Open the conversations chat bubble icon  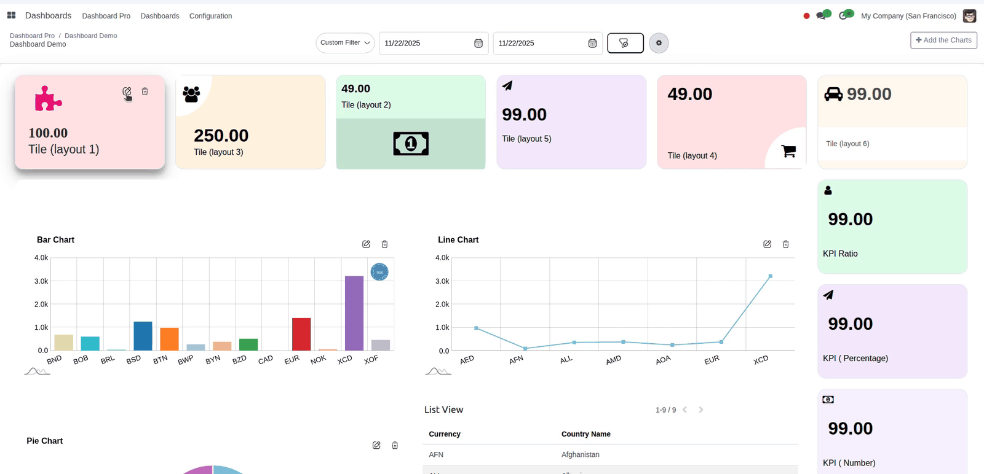click(x=821, y=15)
